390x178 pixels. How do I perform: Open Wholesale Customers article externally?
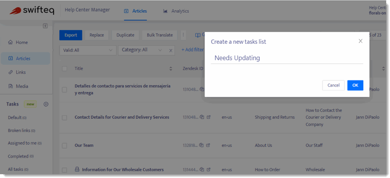(208, 169)
